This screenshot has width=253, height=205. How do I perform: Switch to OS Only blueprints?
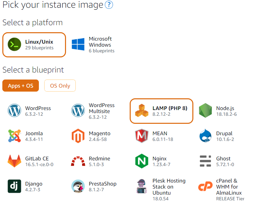click(x=60, y=86)
